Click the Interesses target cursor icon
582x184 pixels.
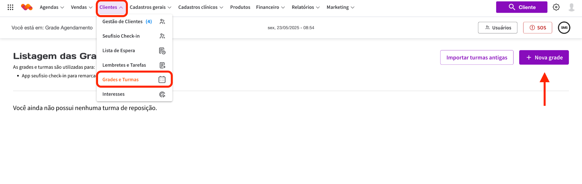(x=162, y=94)
